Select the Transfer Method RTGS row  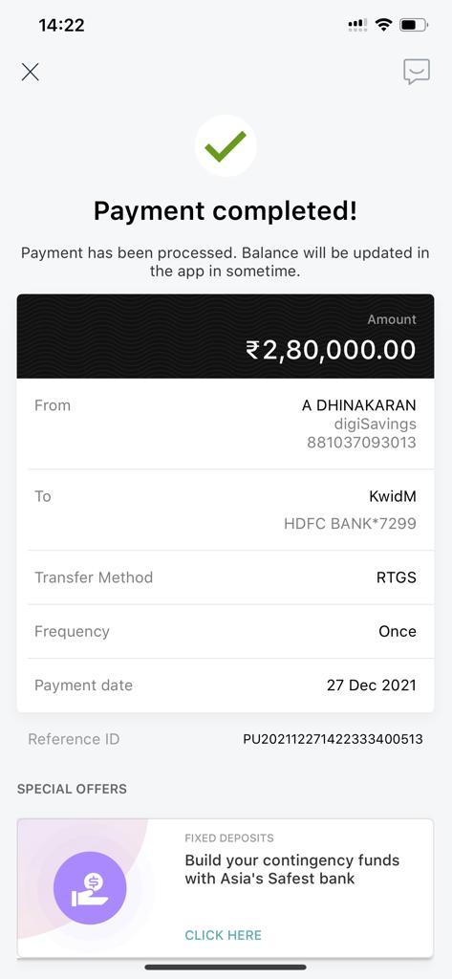click(226, 577)
